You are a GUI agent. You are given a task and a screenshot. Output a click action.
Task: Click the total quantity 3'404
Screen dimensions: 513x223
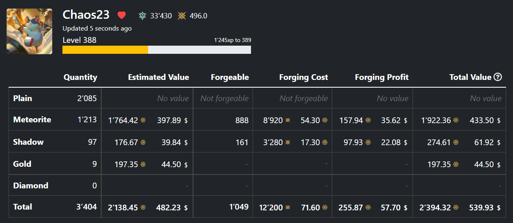point(87,207)
